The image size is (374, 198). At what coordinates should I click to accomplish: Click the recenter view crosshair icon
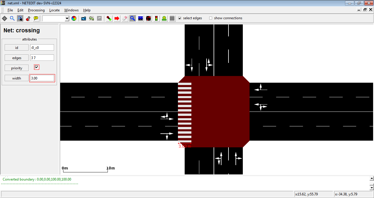(4, 18)
